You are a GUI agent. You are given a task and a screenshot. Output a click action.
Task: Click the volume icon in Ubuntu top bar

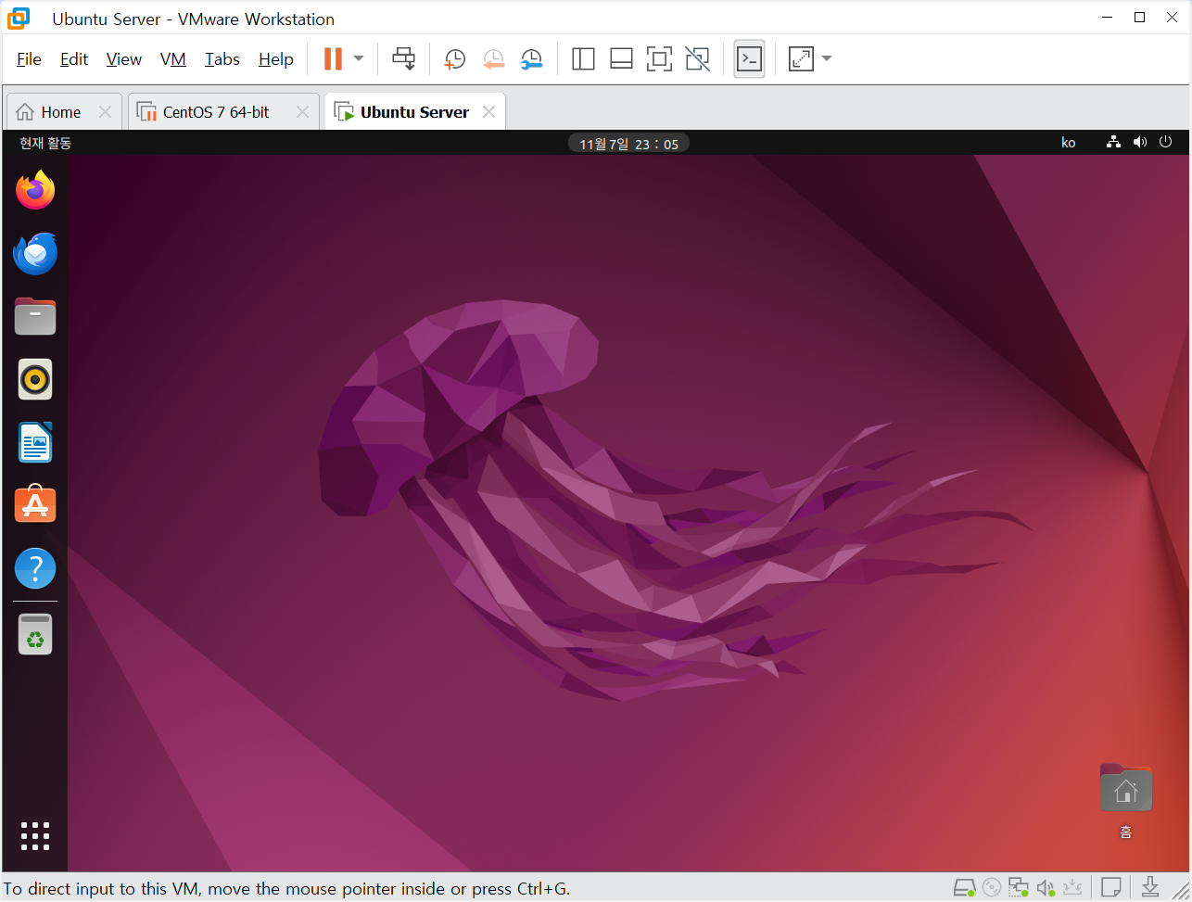[x=1140, y=143]
